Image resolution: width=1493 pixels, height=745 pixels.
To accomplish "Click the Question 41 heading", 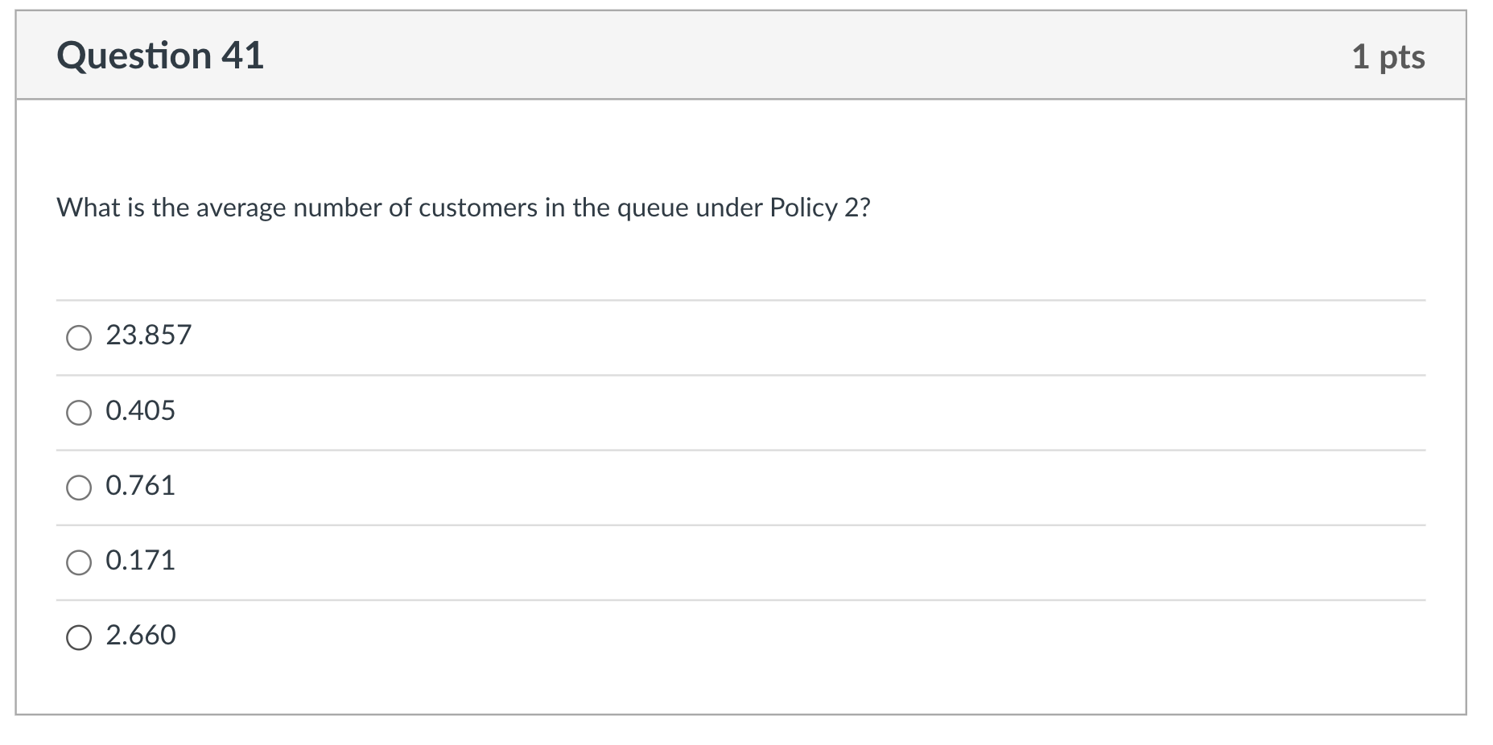I will 160,56.
